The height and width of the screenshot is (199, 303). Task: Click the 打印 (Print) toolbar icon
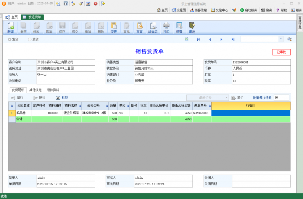(166, 28)
